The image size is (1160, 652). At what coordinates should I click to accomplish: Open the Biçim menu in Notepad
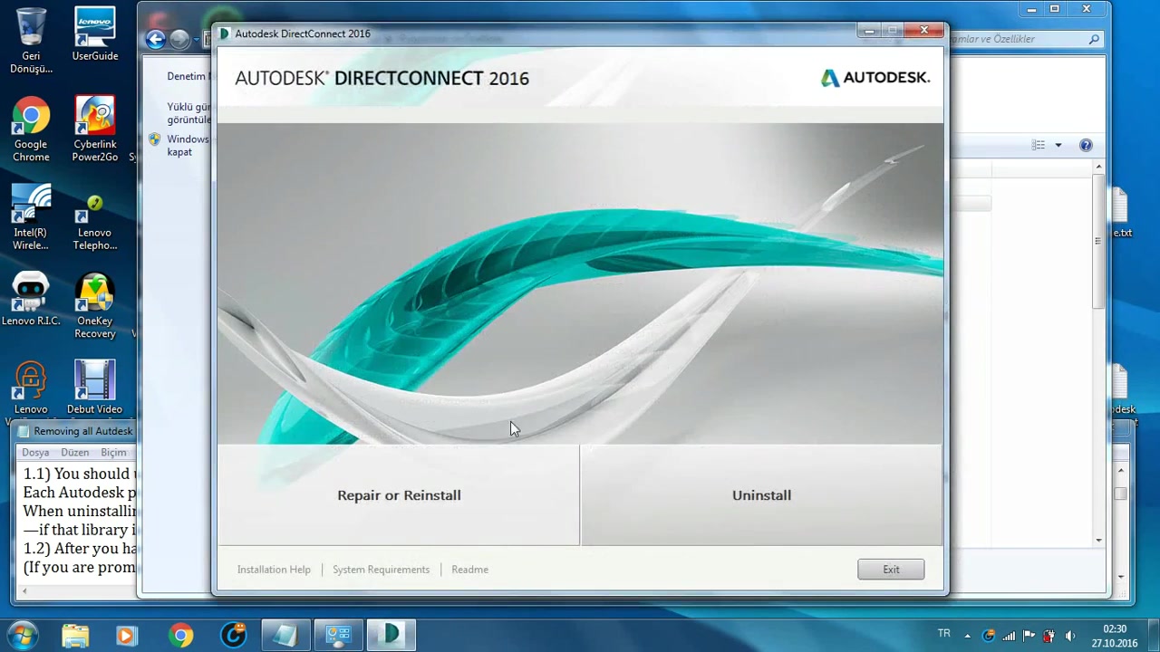pos(114,452)
